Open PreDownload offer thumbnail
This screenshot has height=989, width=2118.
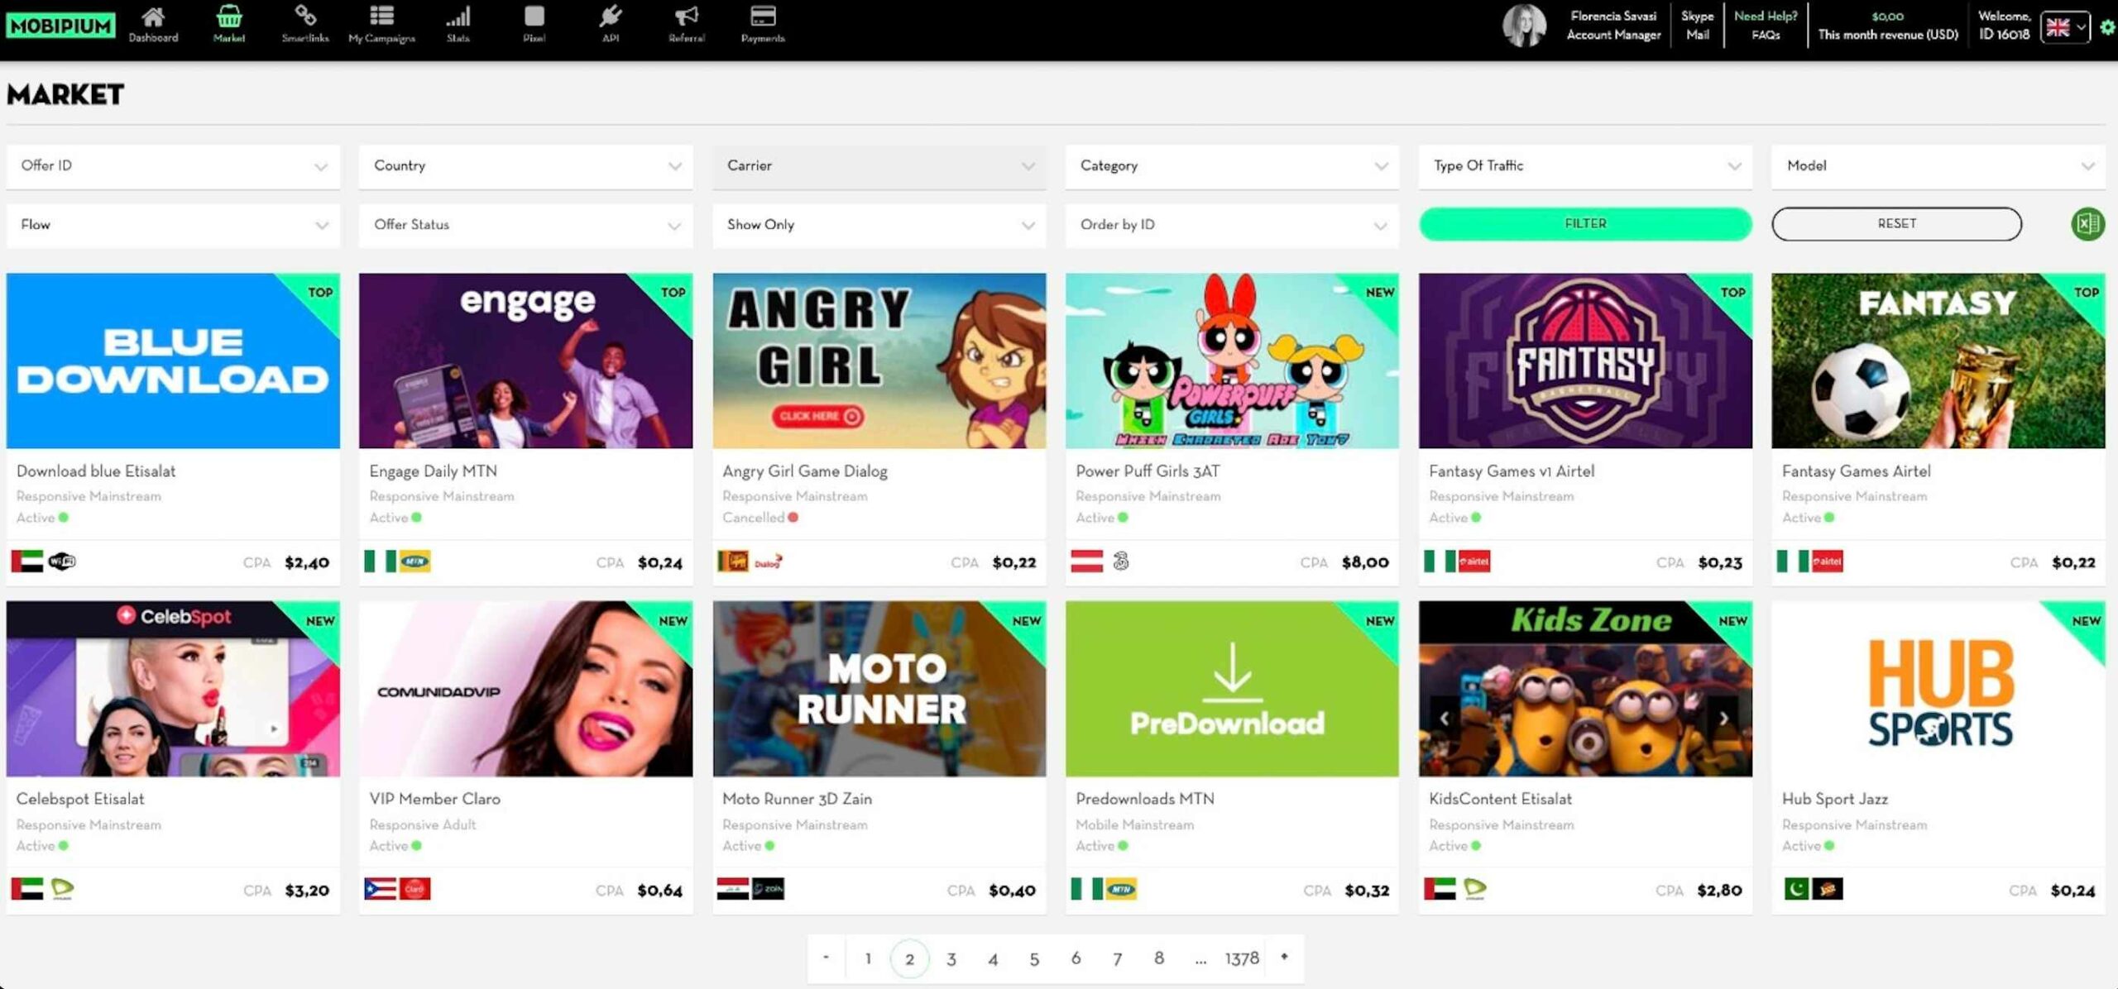point(1232,689)
